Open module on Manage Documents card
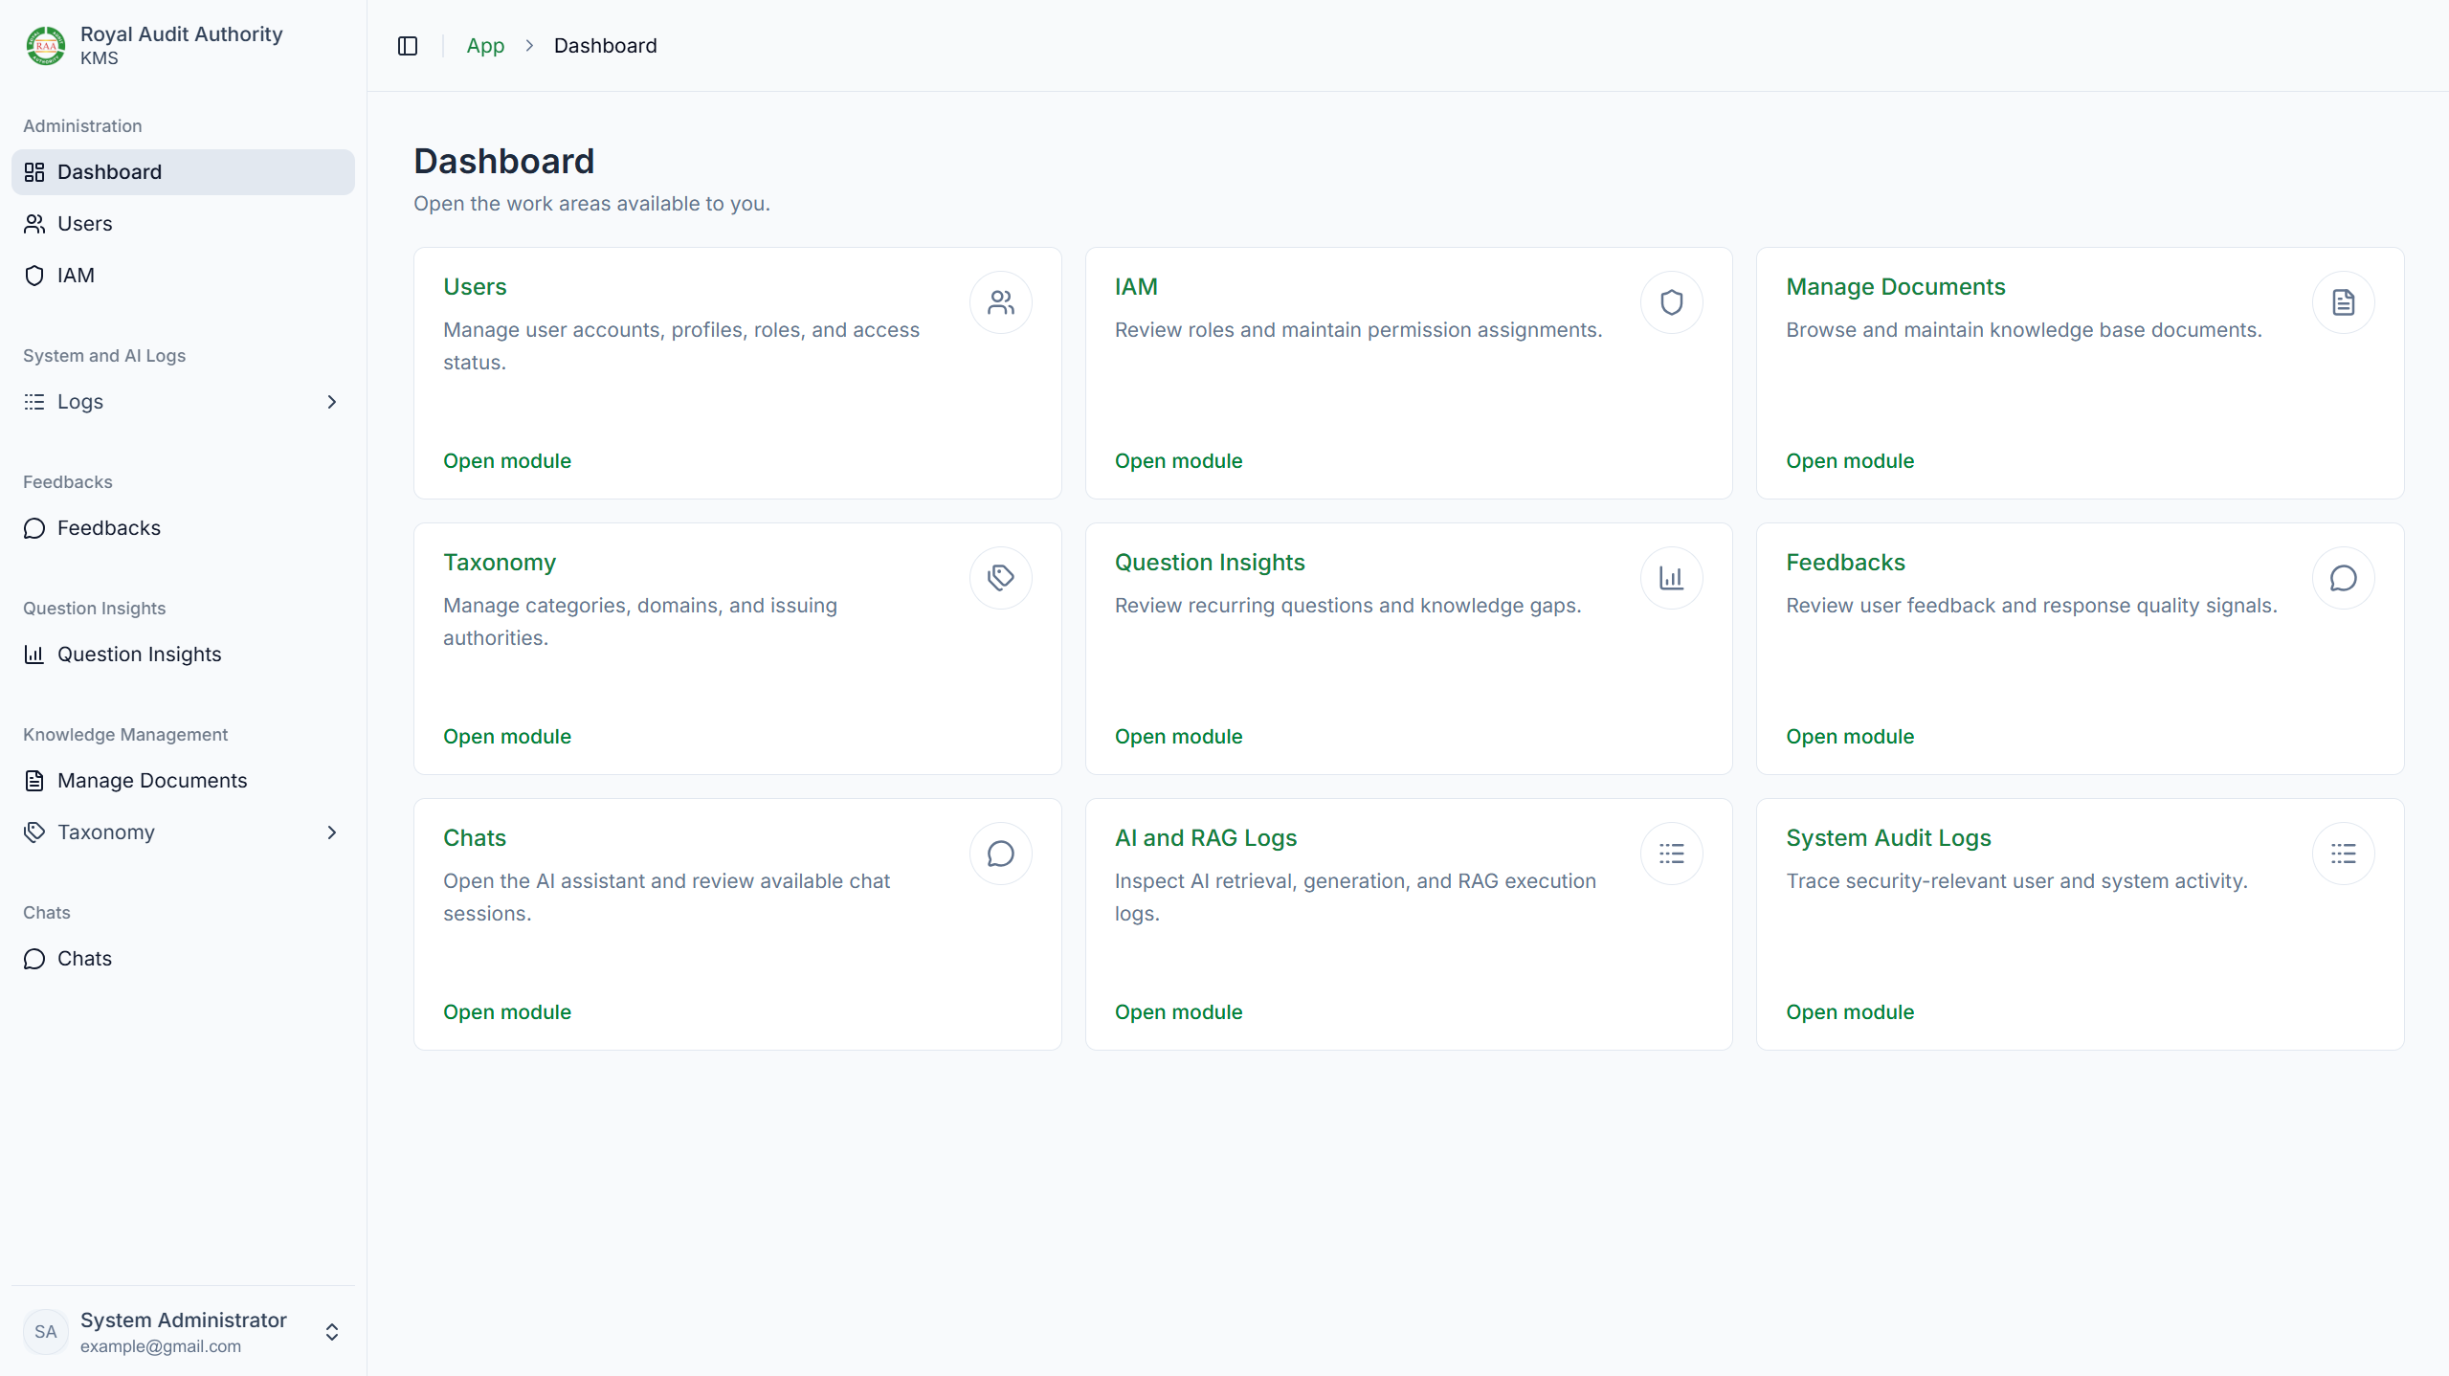Screen dimensions: 2449x1376 point(1850,461)
